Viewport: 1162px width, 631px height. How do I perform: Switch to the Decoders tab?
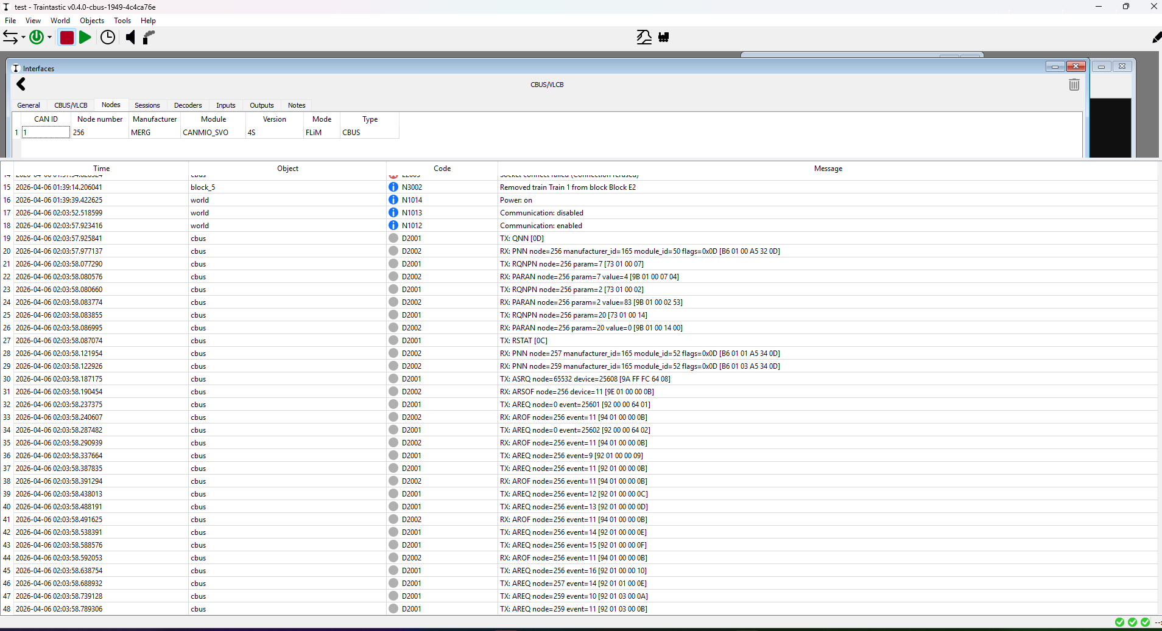tap(188, 105)
